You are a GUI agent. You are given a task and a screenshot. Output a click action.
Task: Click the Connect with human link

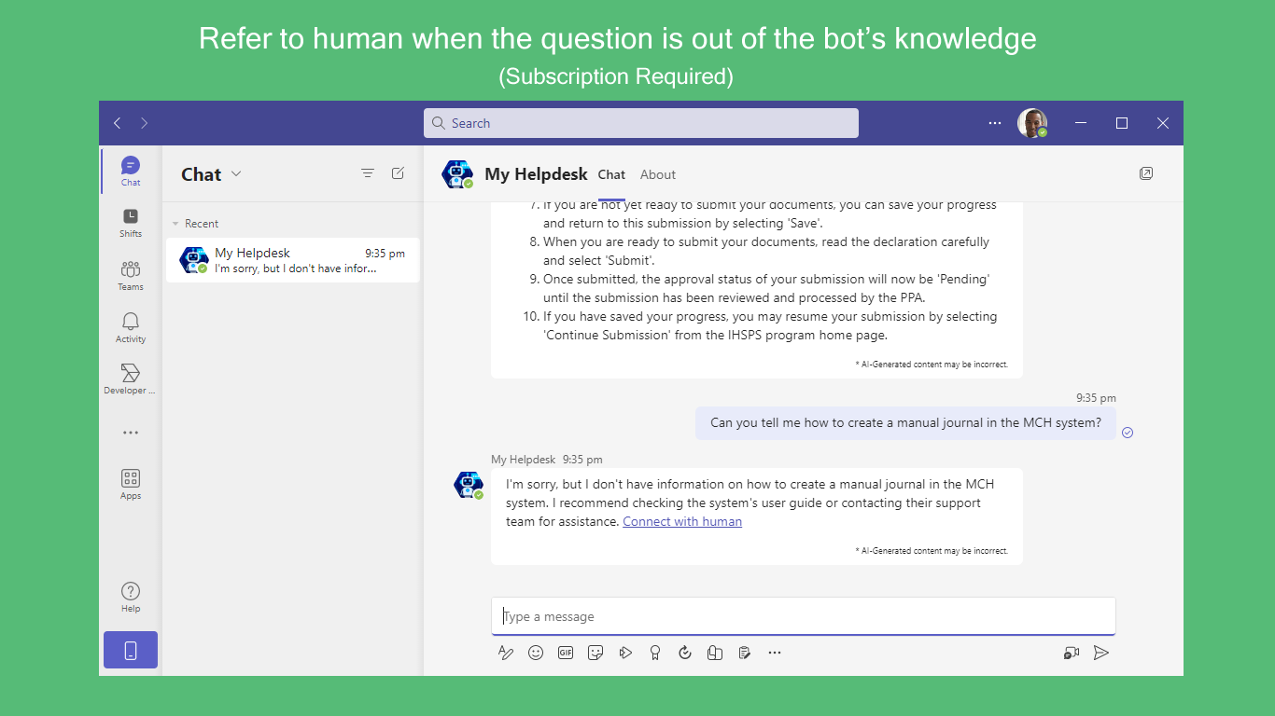[682, 521]
